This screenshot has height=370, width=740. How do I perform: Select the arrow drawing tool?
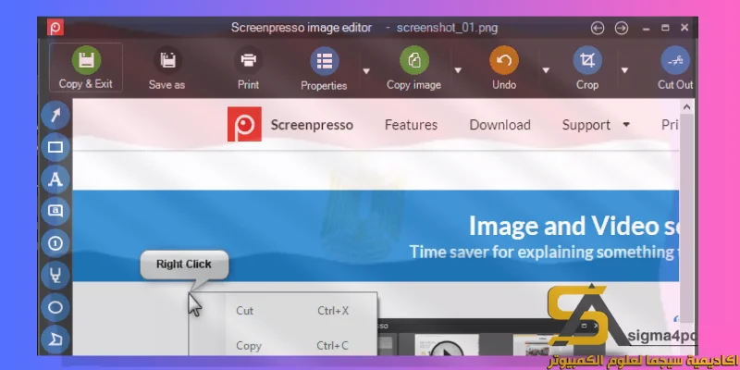[55, 115]
